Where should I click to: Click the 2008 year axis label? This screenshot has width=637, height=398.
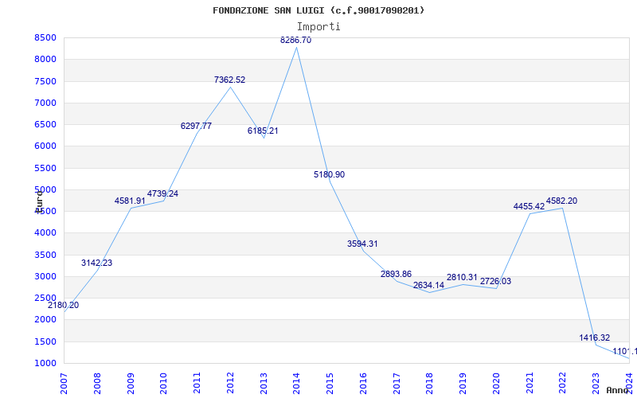pos(97,384)
